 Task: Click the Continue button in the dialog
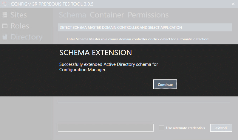[x=165, y=85]
